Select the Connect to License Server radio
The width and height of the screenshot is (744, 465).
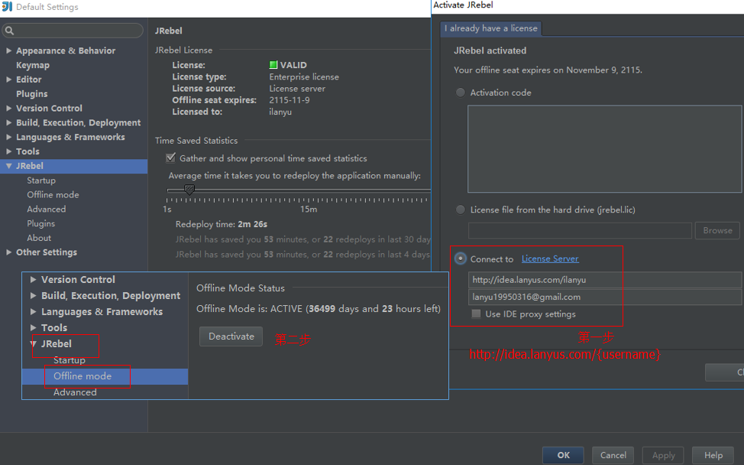tap(461, 259)
